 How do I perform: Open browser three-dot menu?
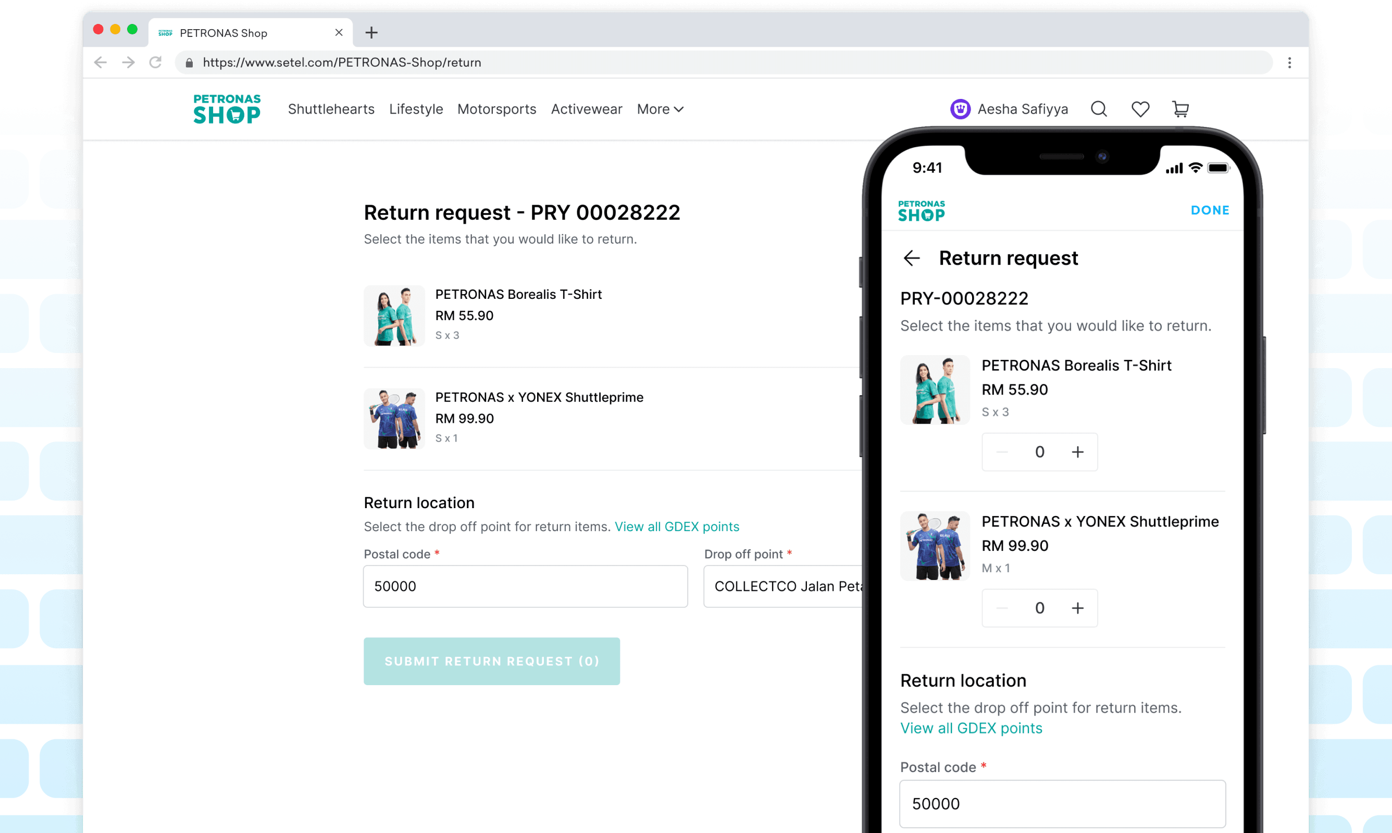click(x=1289, y=63)
